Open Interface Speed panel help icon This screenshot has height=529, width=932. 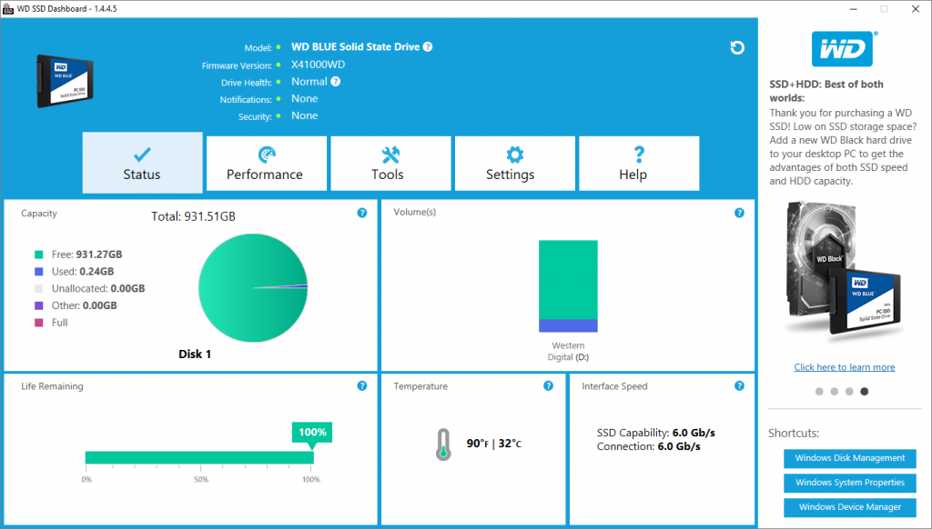coord(739,386)
